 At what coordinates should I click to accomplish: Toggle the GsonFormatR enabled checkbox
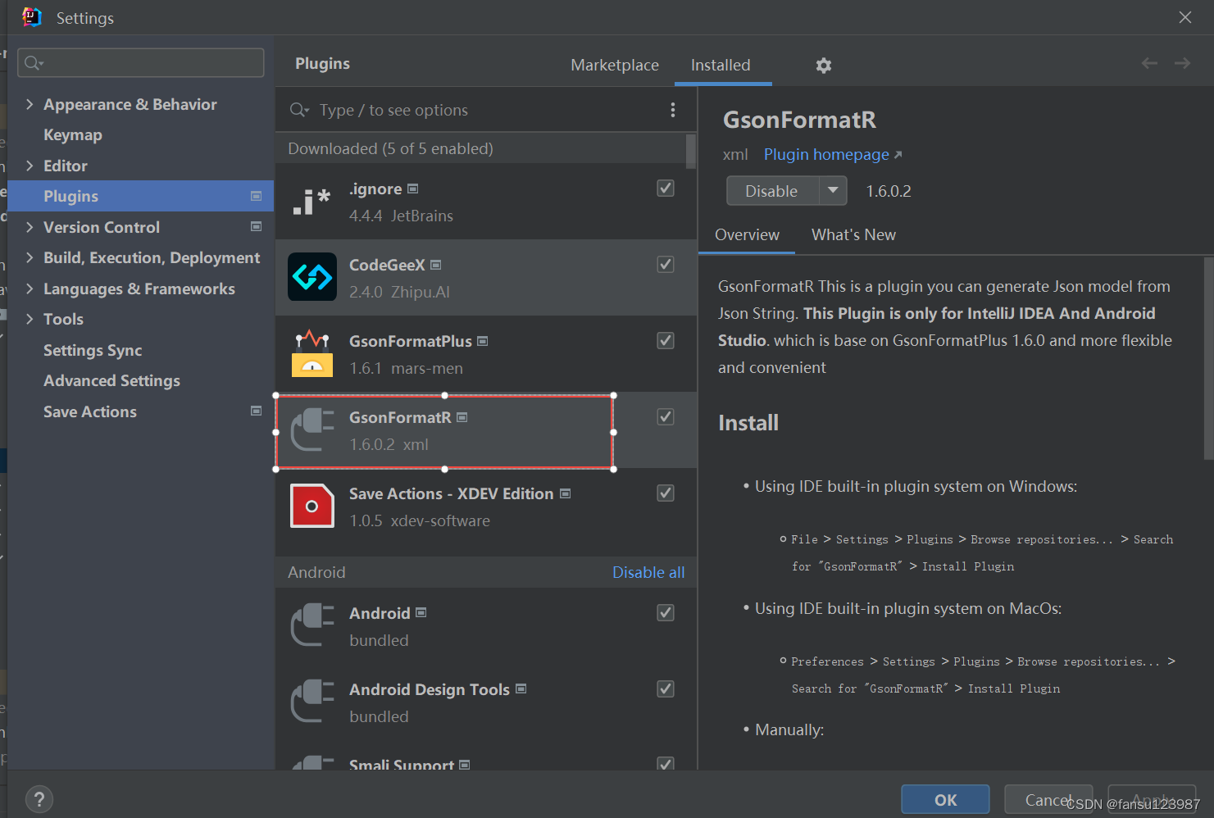click(666, 417)
